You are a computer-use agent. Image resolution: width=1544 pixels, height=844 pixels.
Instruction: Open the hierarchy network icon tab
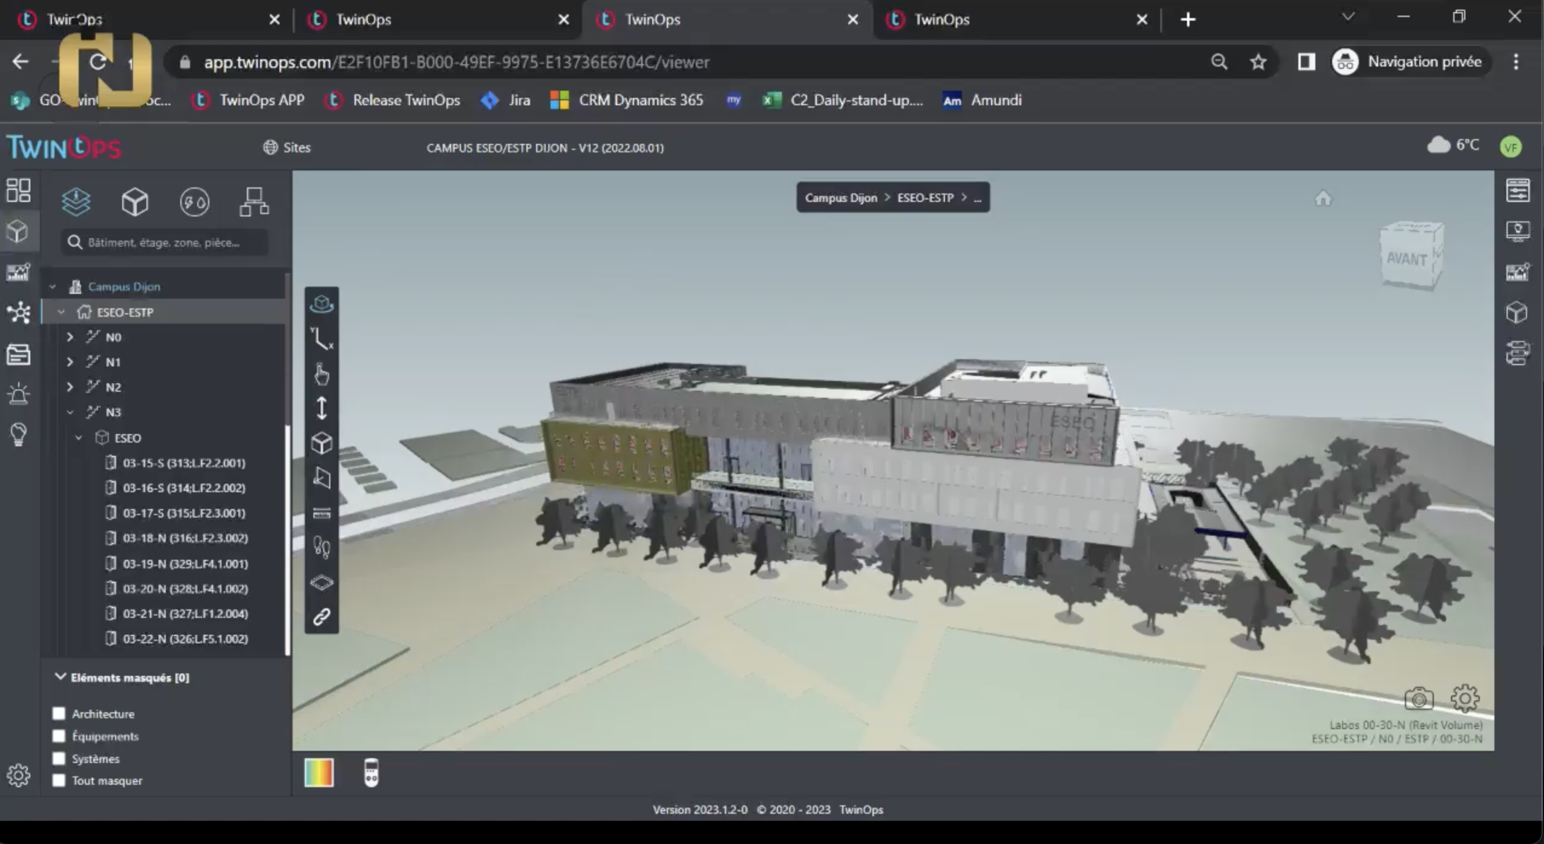pos(254,201)
